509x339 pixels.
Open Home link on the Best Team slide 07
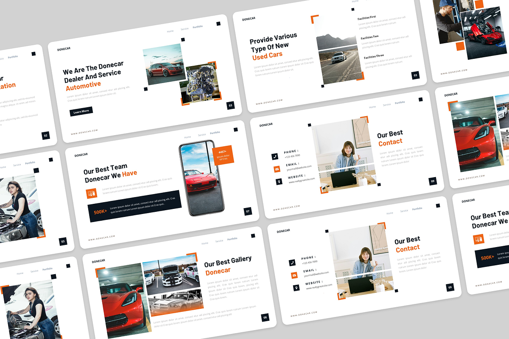coord(187,137)
